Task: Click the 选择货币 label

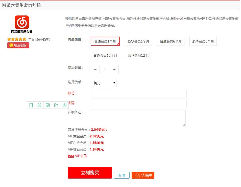Action: [76, 82]
